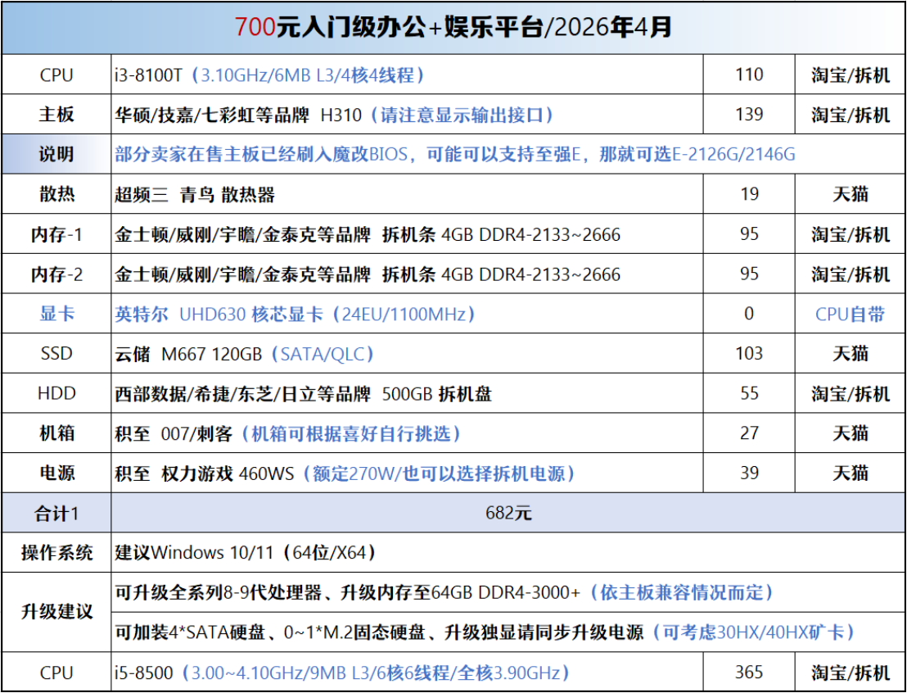Select the 主板 row label
The width and height of the screenshot is (907, 693).
click(x=56, y=115)
